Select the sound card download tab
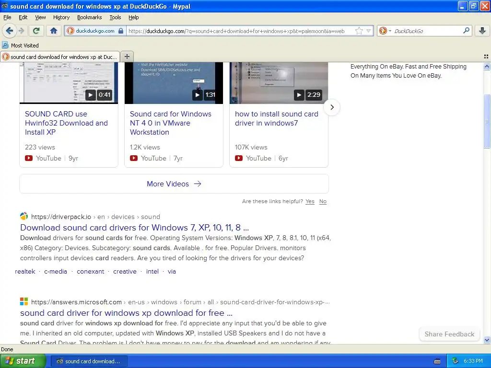 [x=60, y=57]
